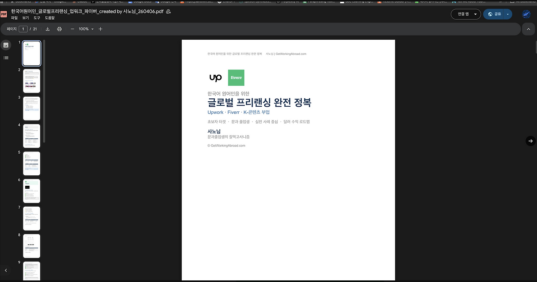Viewport: 537px width, 282px height.
Task: Click the text 한국어 원어민을 위한 above title
Action: pyautogui.click(x=228, y=94)
